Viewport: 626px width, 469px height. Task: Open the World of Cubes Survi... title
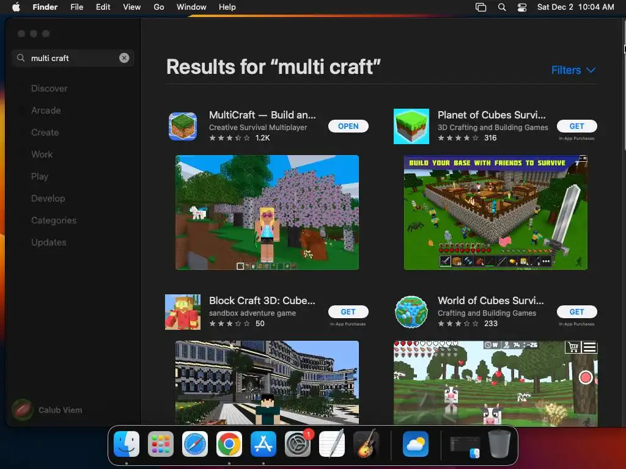point(491,300)
